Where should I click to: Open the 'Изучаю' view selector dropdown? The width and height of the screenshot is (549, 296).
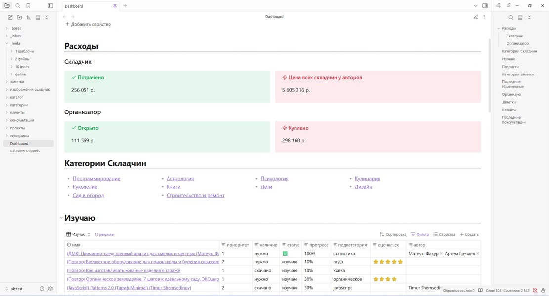pos(79,234)
